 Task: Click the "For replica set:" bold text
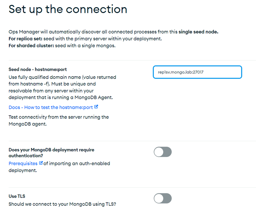pos(25,39)
